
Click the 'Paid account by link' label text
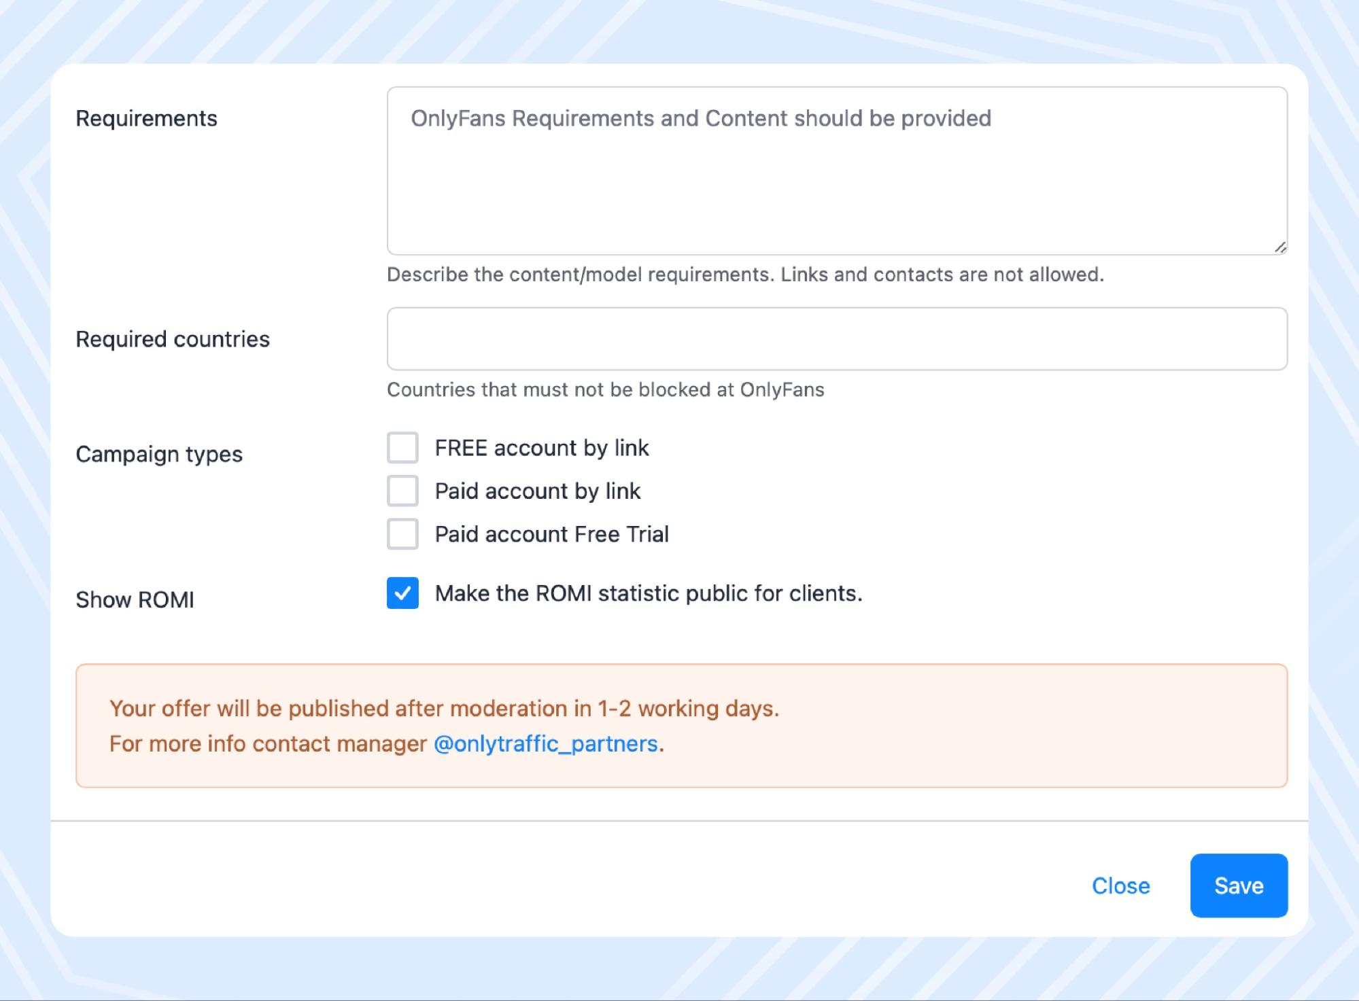pyautogui.click(x=537, y=491)
